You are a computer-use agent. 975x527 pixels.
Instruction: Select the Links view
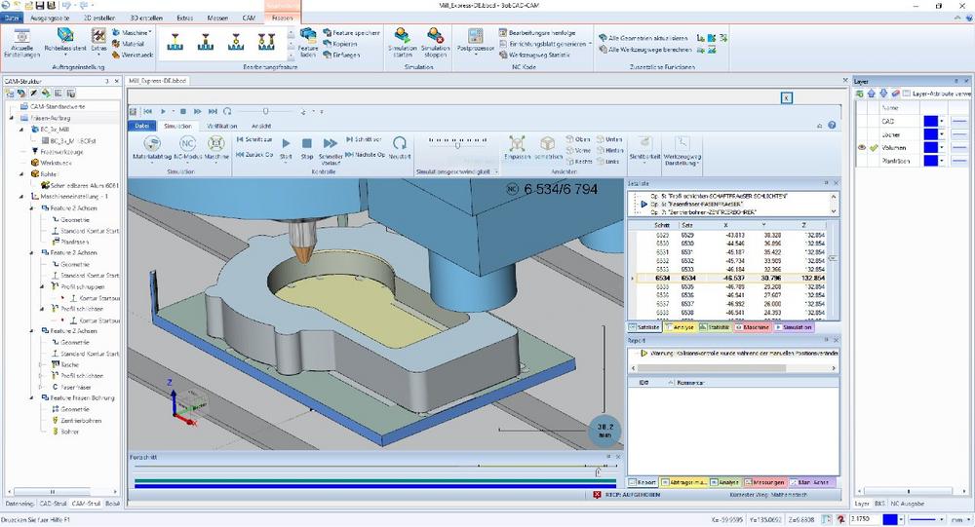608,162
